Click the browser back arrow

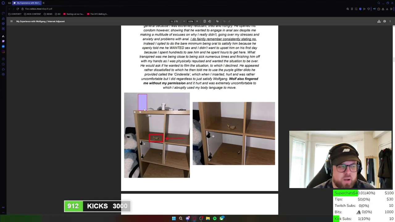point(9,9)
